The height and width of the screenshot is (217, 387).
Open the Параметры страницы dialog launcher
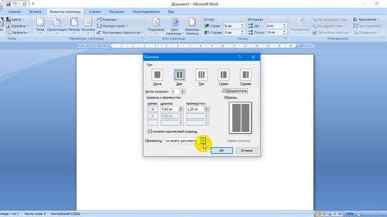coord(143,39)
